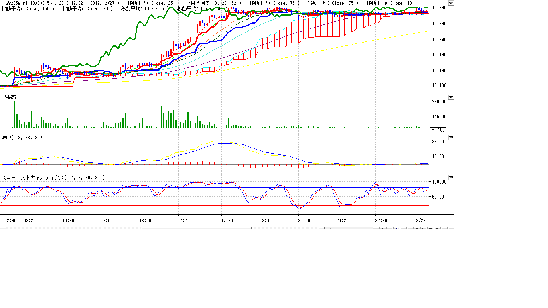Click the 10,240 price axis label
Viewport: 548px width, 308px height.
[439, 39]
